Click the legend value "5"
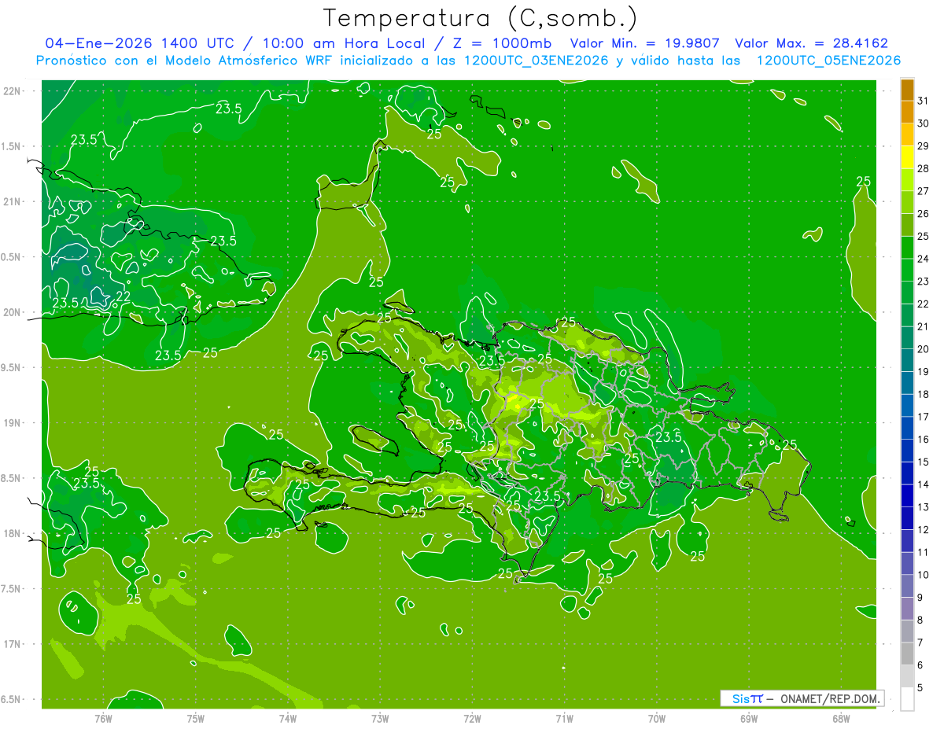 coord(921,688)
